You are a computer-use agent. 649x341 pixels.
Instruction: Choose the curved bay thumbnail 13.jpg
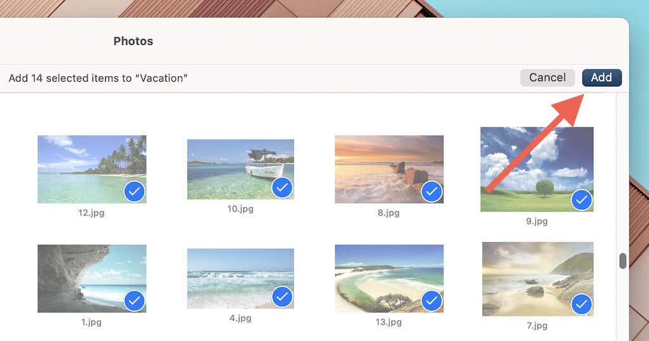point(389,278)
